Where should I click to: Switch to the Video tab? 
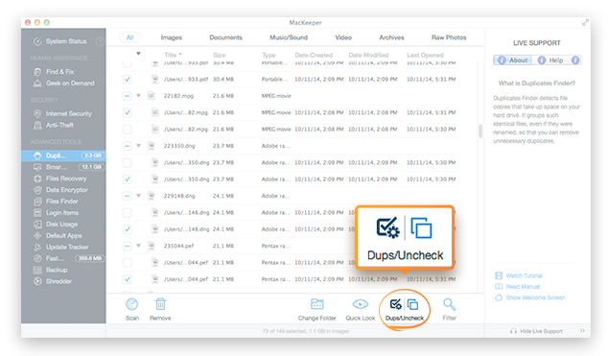[x=343, y=37]
